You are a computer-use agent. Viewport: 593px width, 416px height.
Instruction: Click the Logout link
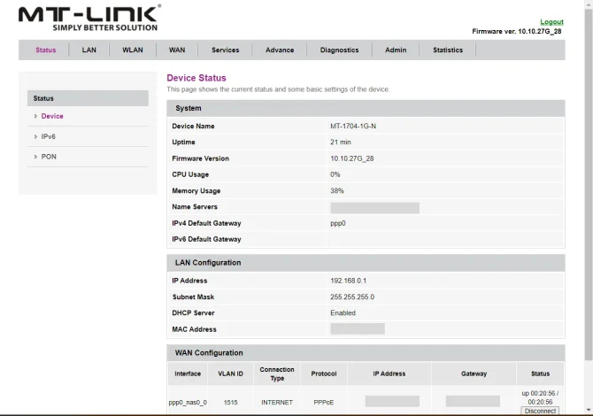551,22
